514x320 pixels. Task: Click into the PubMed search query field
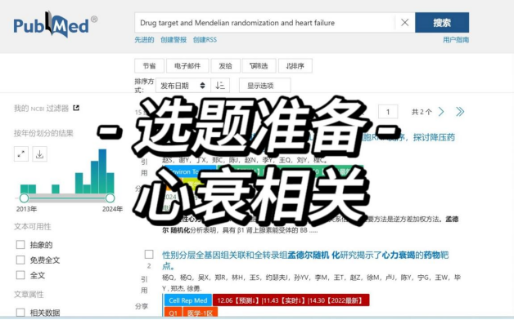pos(265,22)
